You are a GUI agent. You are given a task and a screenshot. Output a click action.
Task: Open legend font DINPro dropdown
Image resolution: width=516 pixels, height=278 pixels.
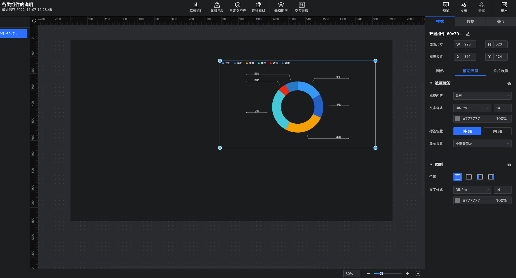(x=472, y=190)
